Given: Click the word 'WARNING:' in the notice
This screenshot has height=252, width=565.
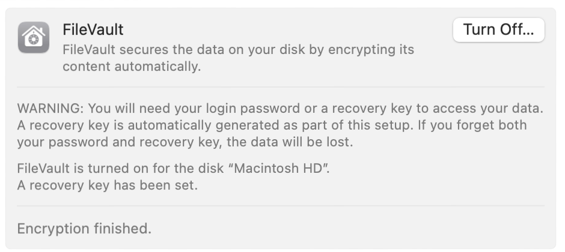Looking at the screenshot, I should [x=50, y=108].
